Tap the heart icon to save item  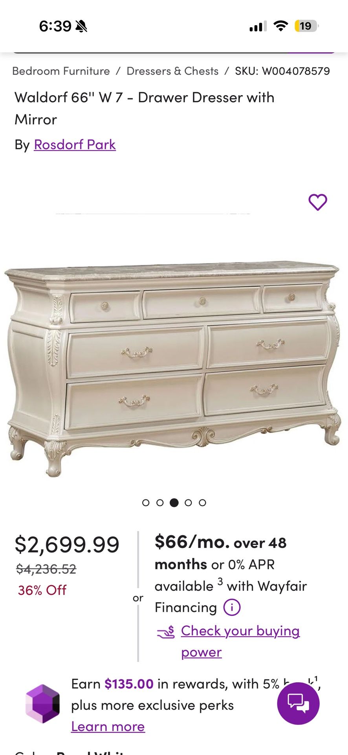click(317, 202)
